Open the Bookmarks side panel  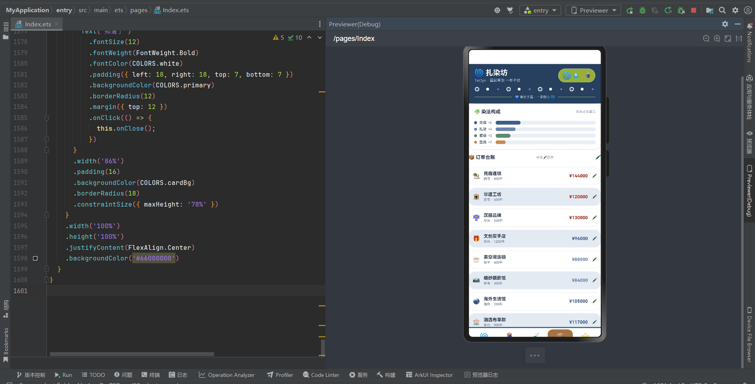click(x=6, y=345)
